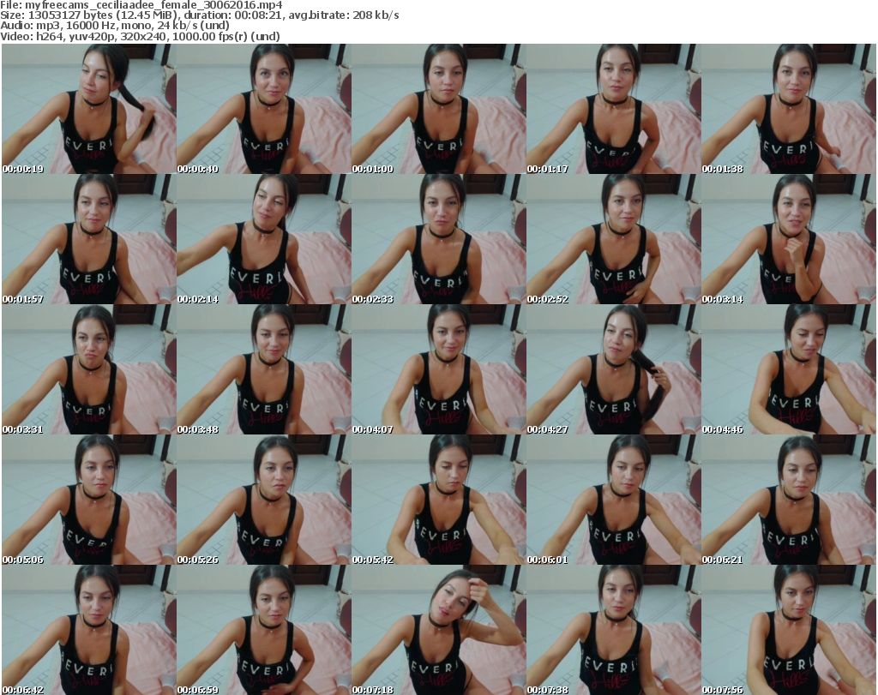Select the frame timestamped 00:06:21

pos(788,500)
